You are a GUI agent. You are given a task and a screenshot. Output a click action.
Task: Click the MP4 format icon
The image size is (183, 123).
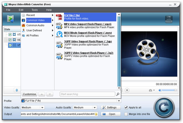(59, 26)
